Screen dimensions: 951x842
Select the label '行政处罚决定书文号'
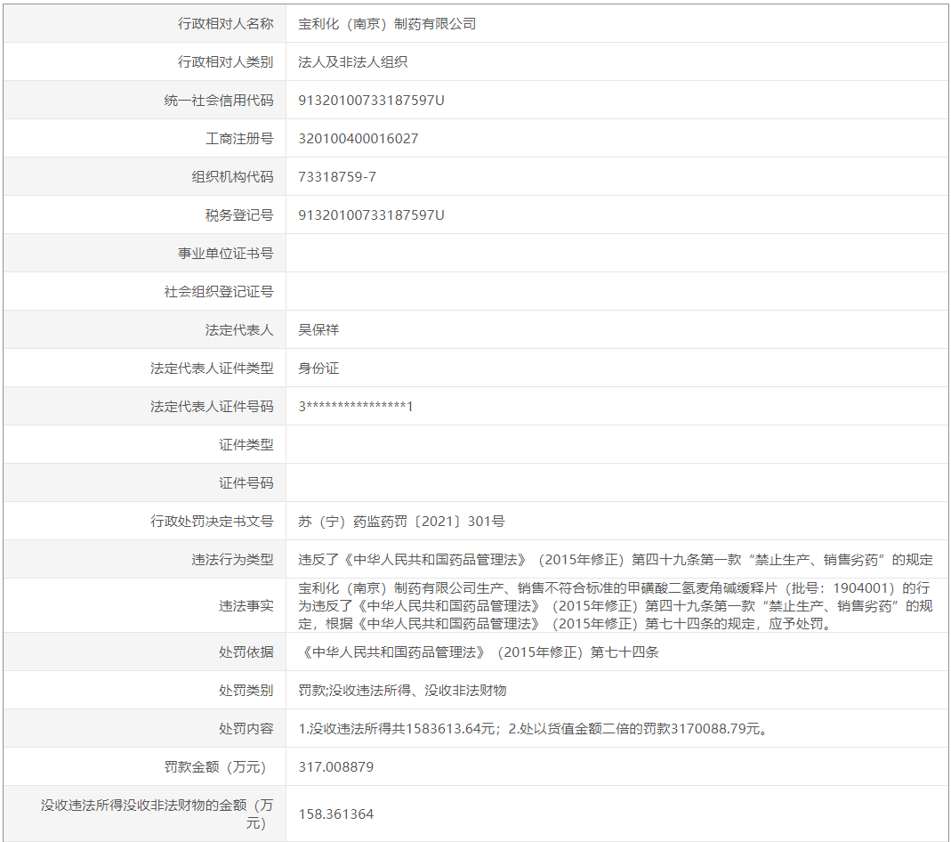[213, 521]
